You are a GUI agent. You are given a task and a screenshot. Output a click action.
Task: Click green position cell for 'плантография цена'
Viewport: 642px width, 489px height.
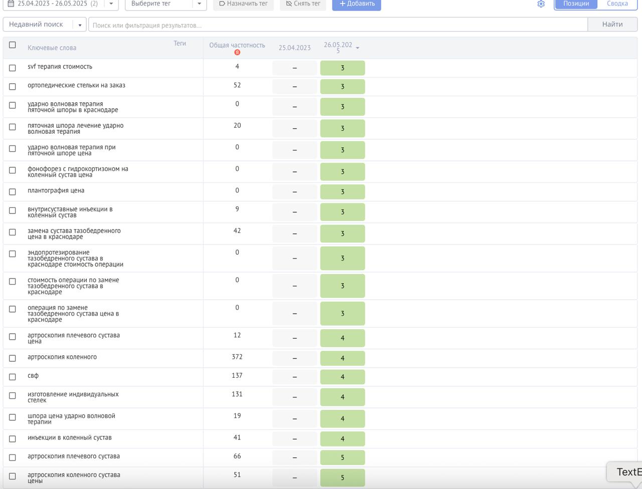coord(343,192)
